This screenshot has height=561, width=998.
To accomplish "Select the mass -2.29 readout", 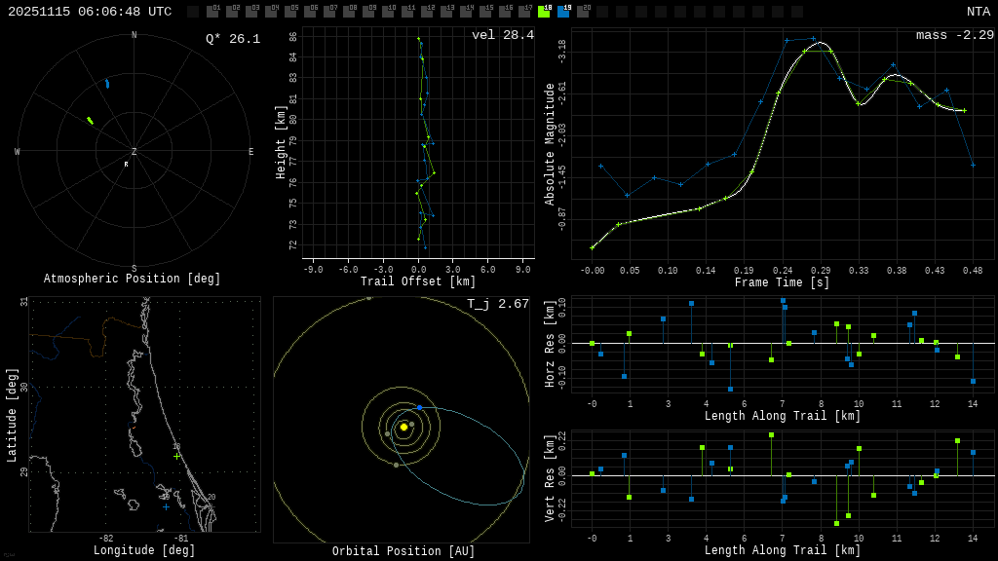I will click(954, 35).
